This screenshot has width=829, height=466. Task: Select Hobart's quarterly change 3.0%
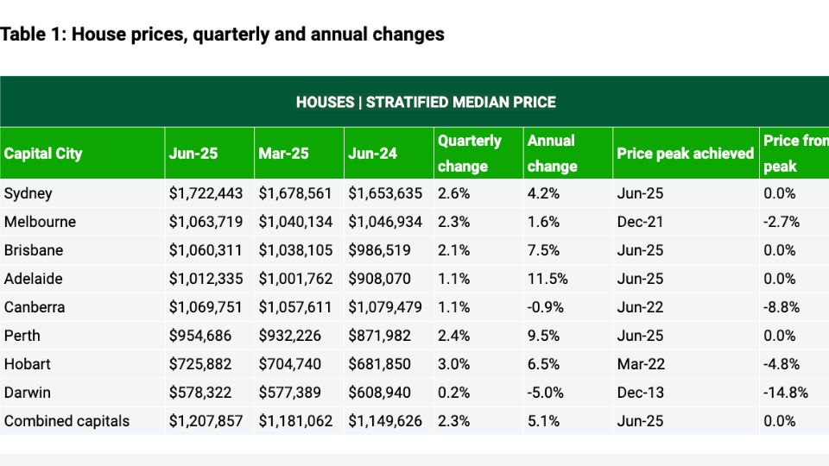point(454,364)
